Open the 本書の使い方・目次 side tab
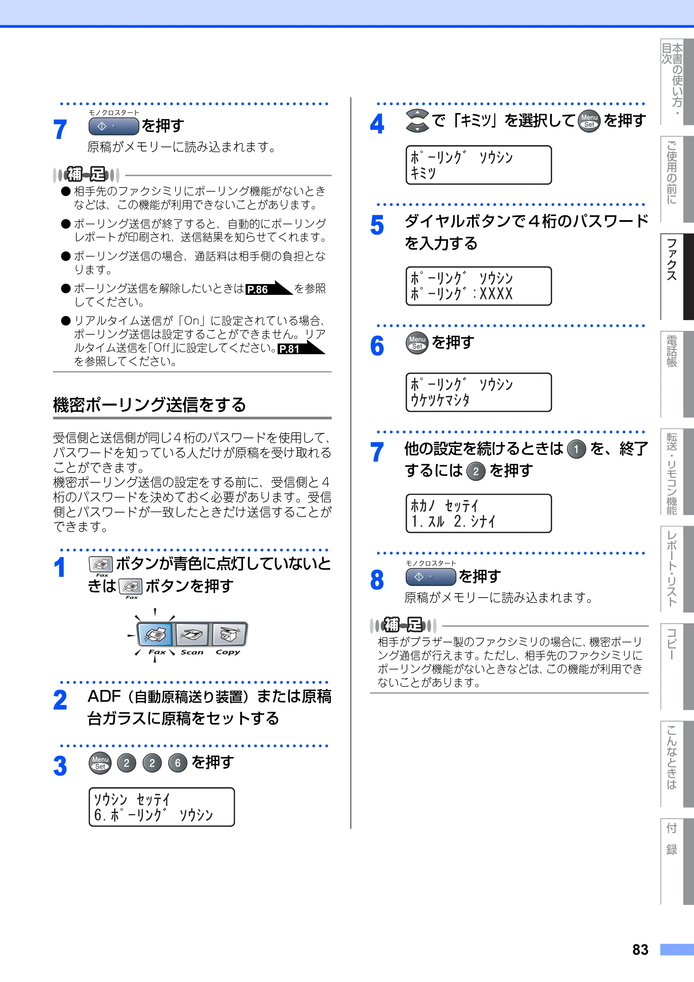This screenshot has height=982, width=694. coord(677,82)
